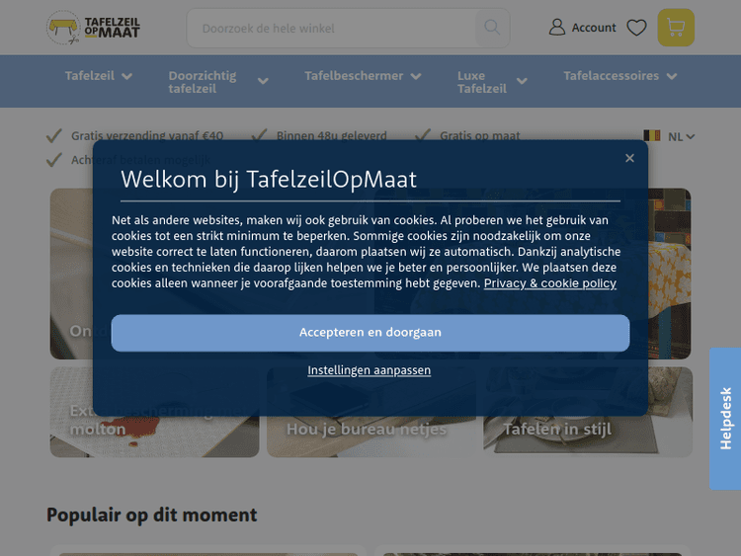Open the Tafelbeschermer menu item
The height and width of the screenshot is (556, 741).
pyautogui.click(x=354, y=76)
